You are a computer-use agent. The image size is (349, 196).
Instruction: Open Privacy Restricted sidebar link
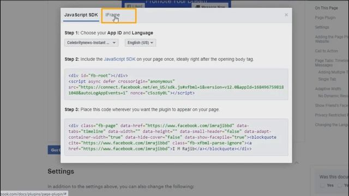tap(332, 115)
